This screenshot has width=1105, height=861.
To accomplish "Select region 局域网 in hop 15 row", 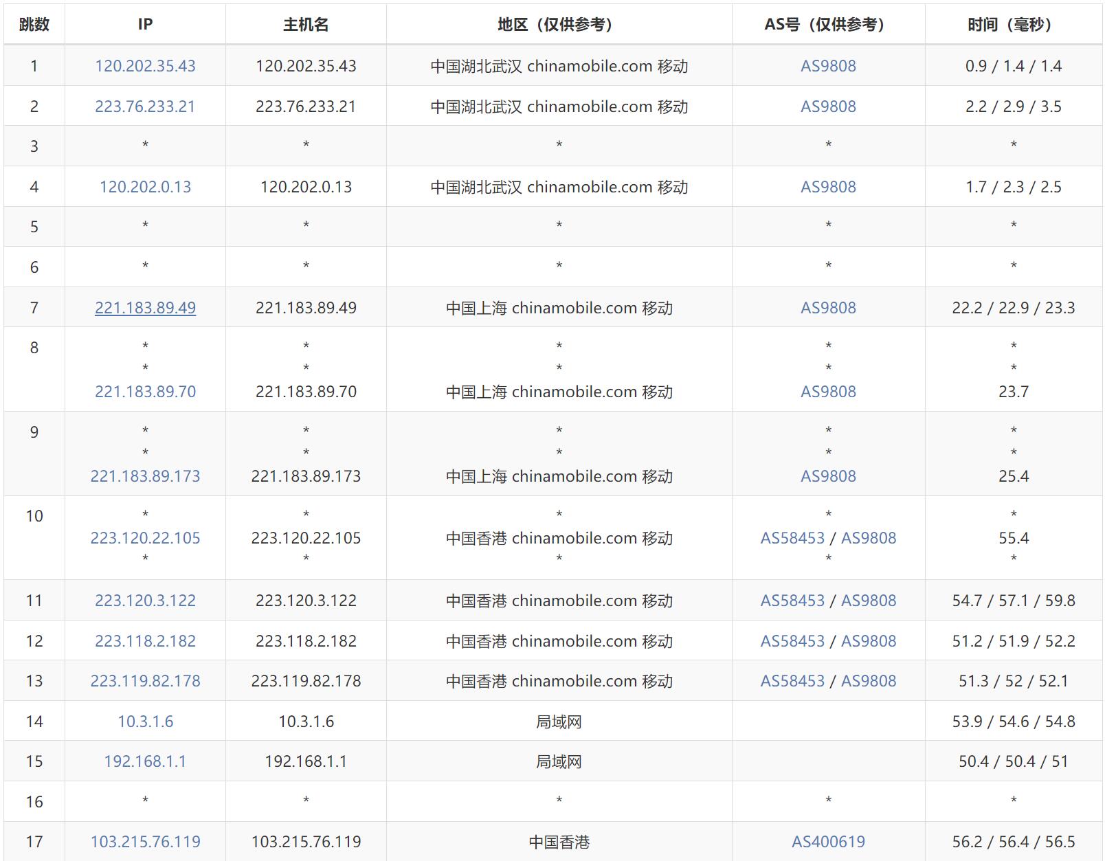I will point(559,761).
